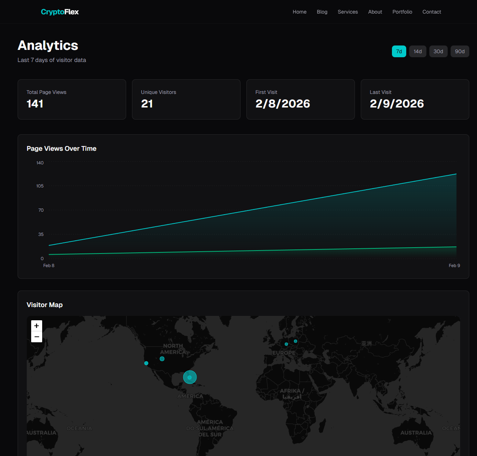Zoom in on the visitor map

37,326
